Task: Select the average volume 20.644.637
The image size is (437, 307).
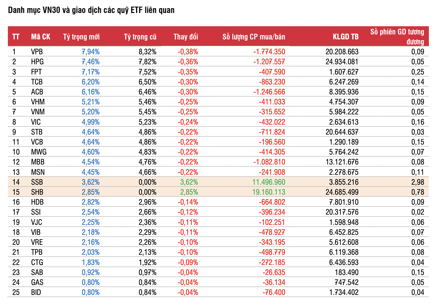Action: pos(342,132)
